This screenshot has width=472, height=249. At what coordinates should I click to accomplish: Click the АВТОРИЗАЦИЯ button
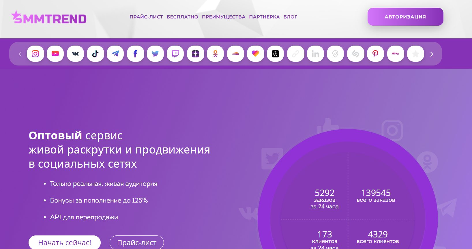(x=405, y=17)
